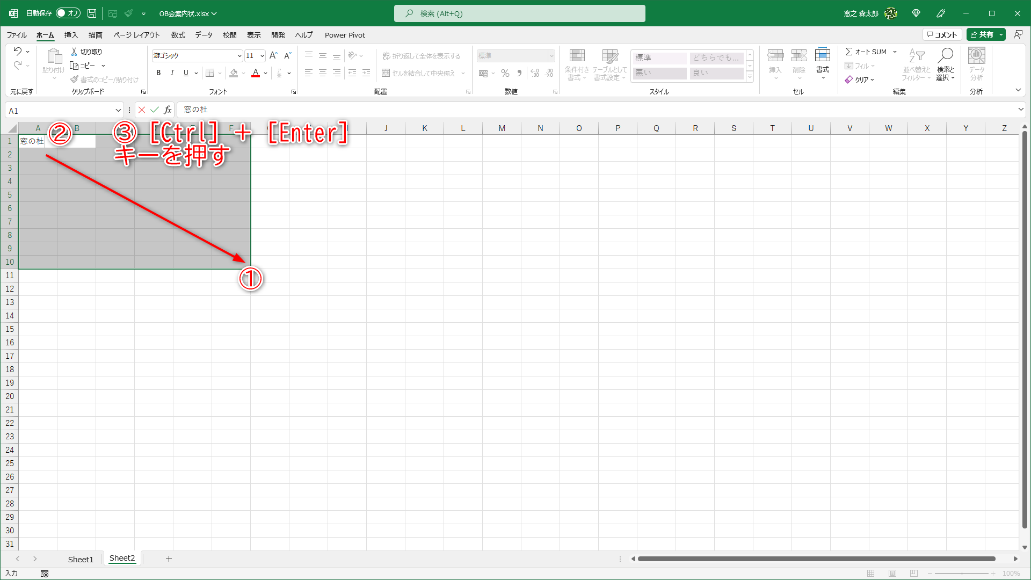Click the Share button
Screen dimensions: 1031x580
click(x=982, y=35)
